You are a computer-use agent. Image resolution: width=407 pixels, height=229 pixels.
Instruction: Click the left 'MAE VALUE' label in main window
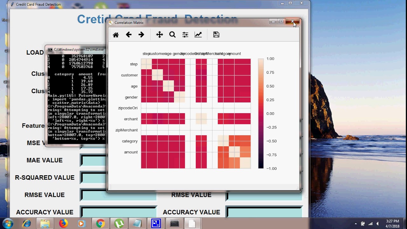pos(45,160)
